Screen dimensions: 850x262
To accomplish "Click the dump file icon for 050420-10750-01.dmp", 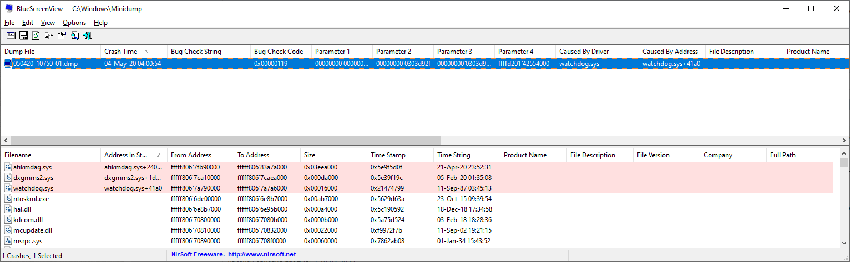I will click(8, 64).
